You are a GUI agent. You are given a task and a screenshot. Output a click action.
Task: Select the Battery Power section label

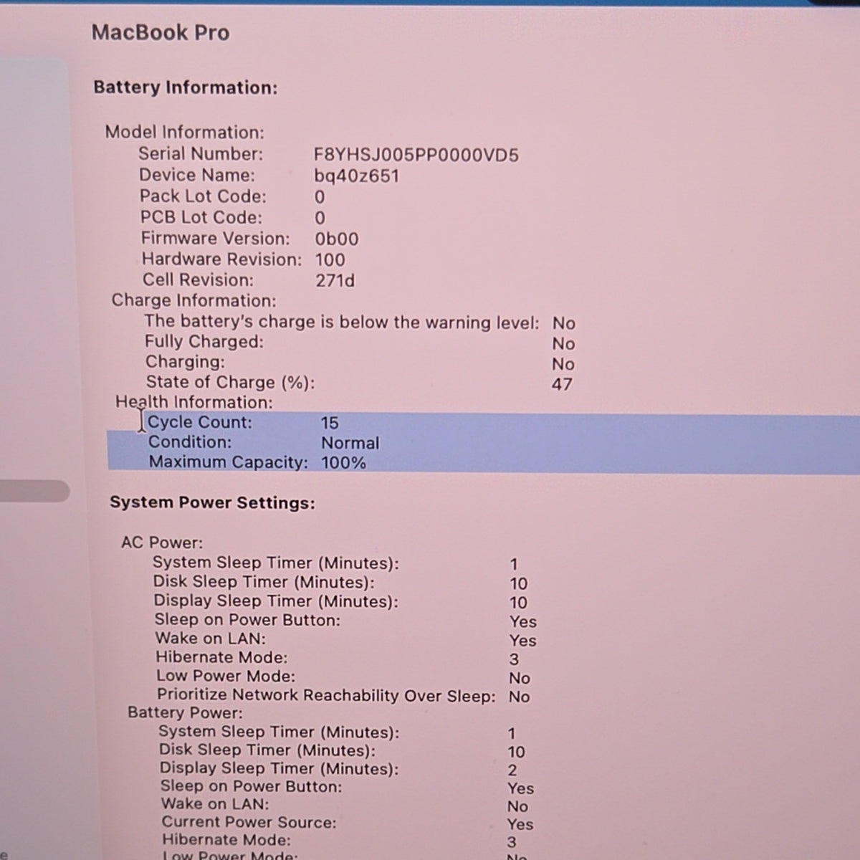(185, 713)
